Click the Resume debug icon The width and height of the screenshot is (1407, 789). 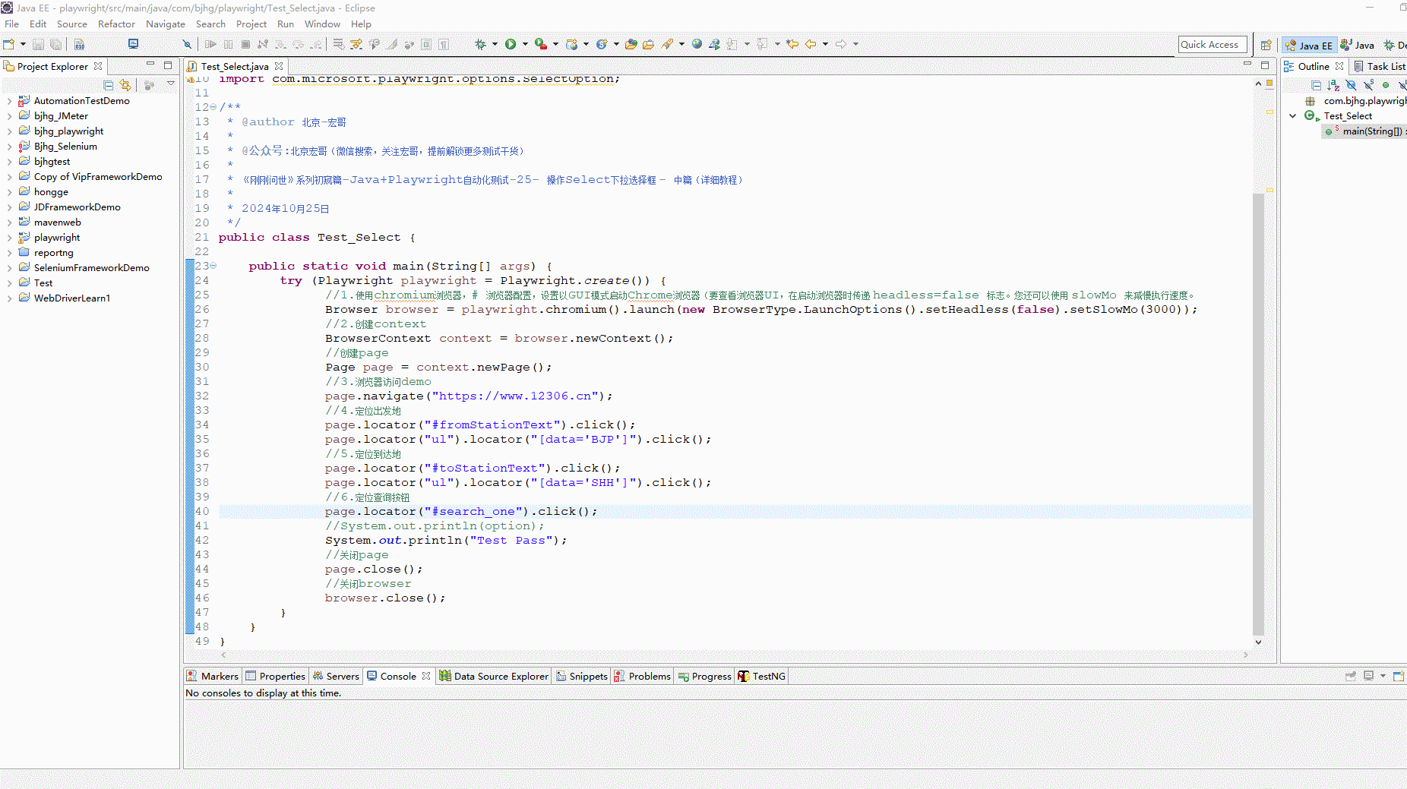210,44
